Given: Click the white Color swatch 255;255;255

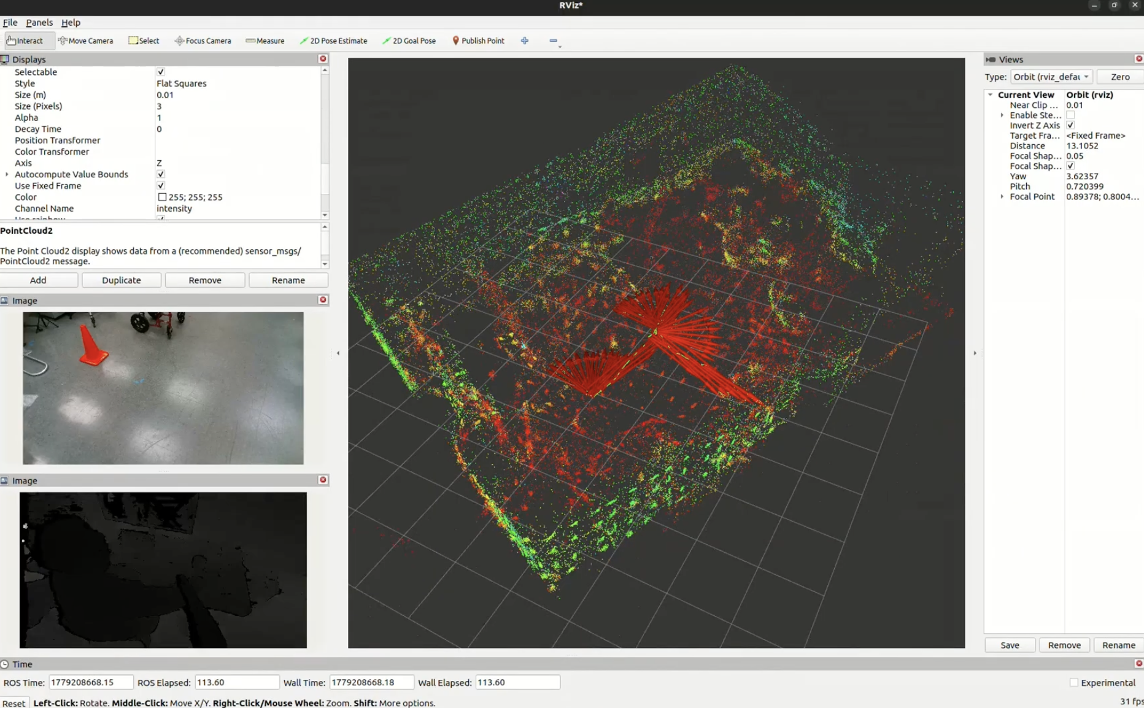Looking at the screenshot, I should pyautogui.click(x=162, y=197).
